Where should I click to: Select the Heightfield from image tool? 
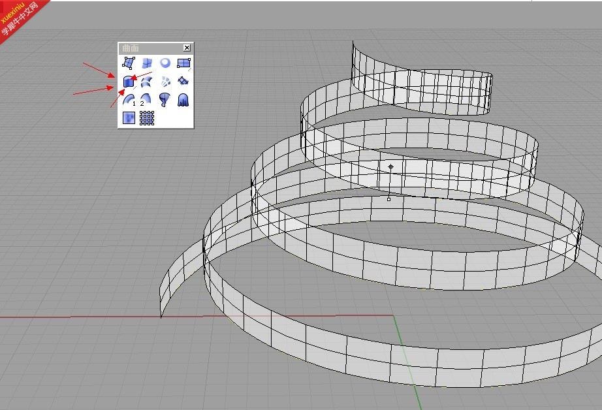[129, 118]
